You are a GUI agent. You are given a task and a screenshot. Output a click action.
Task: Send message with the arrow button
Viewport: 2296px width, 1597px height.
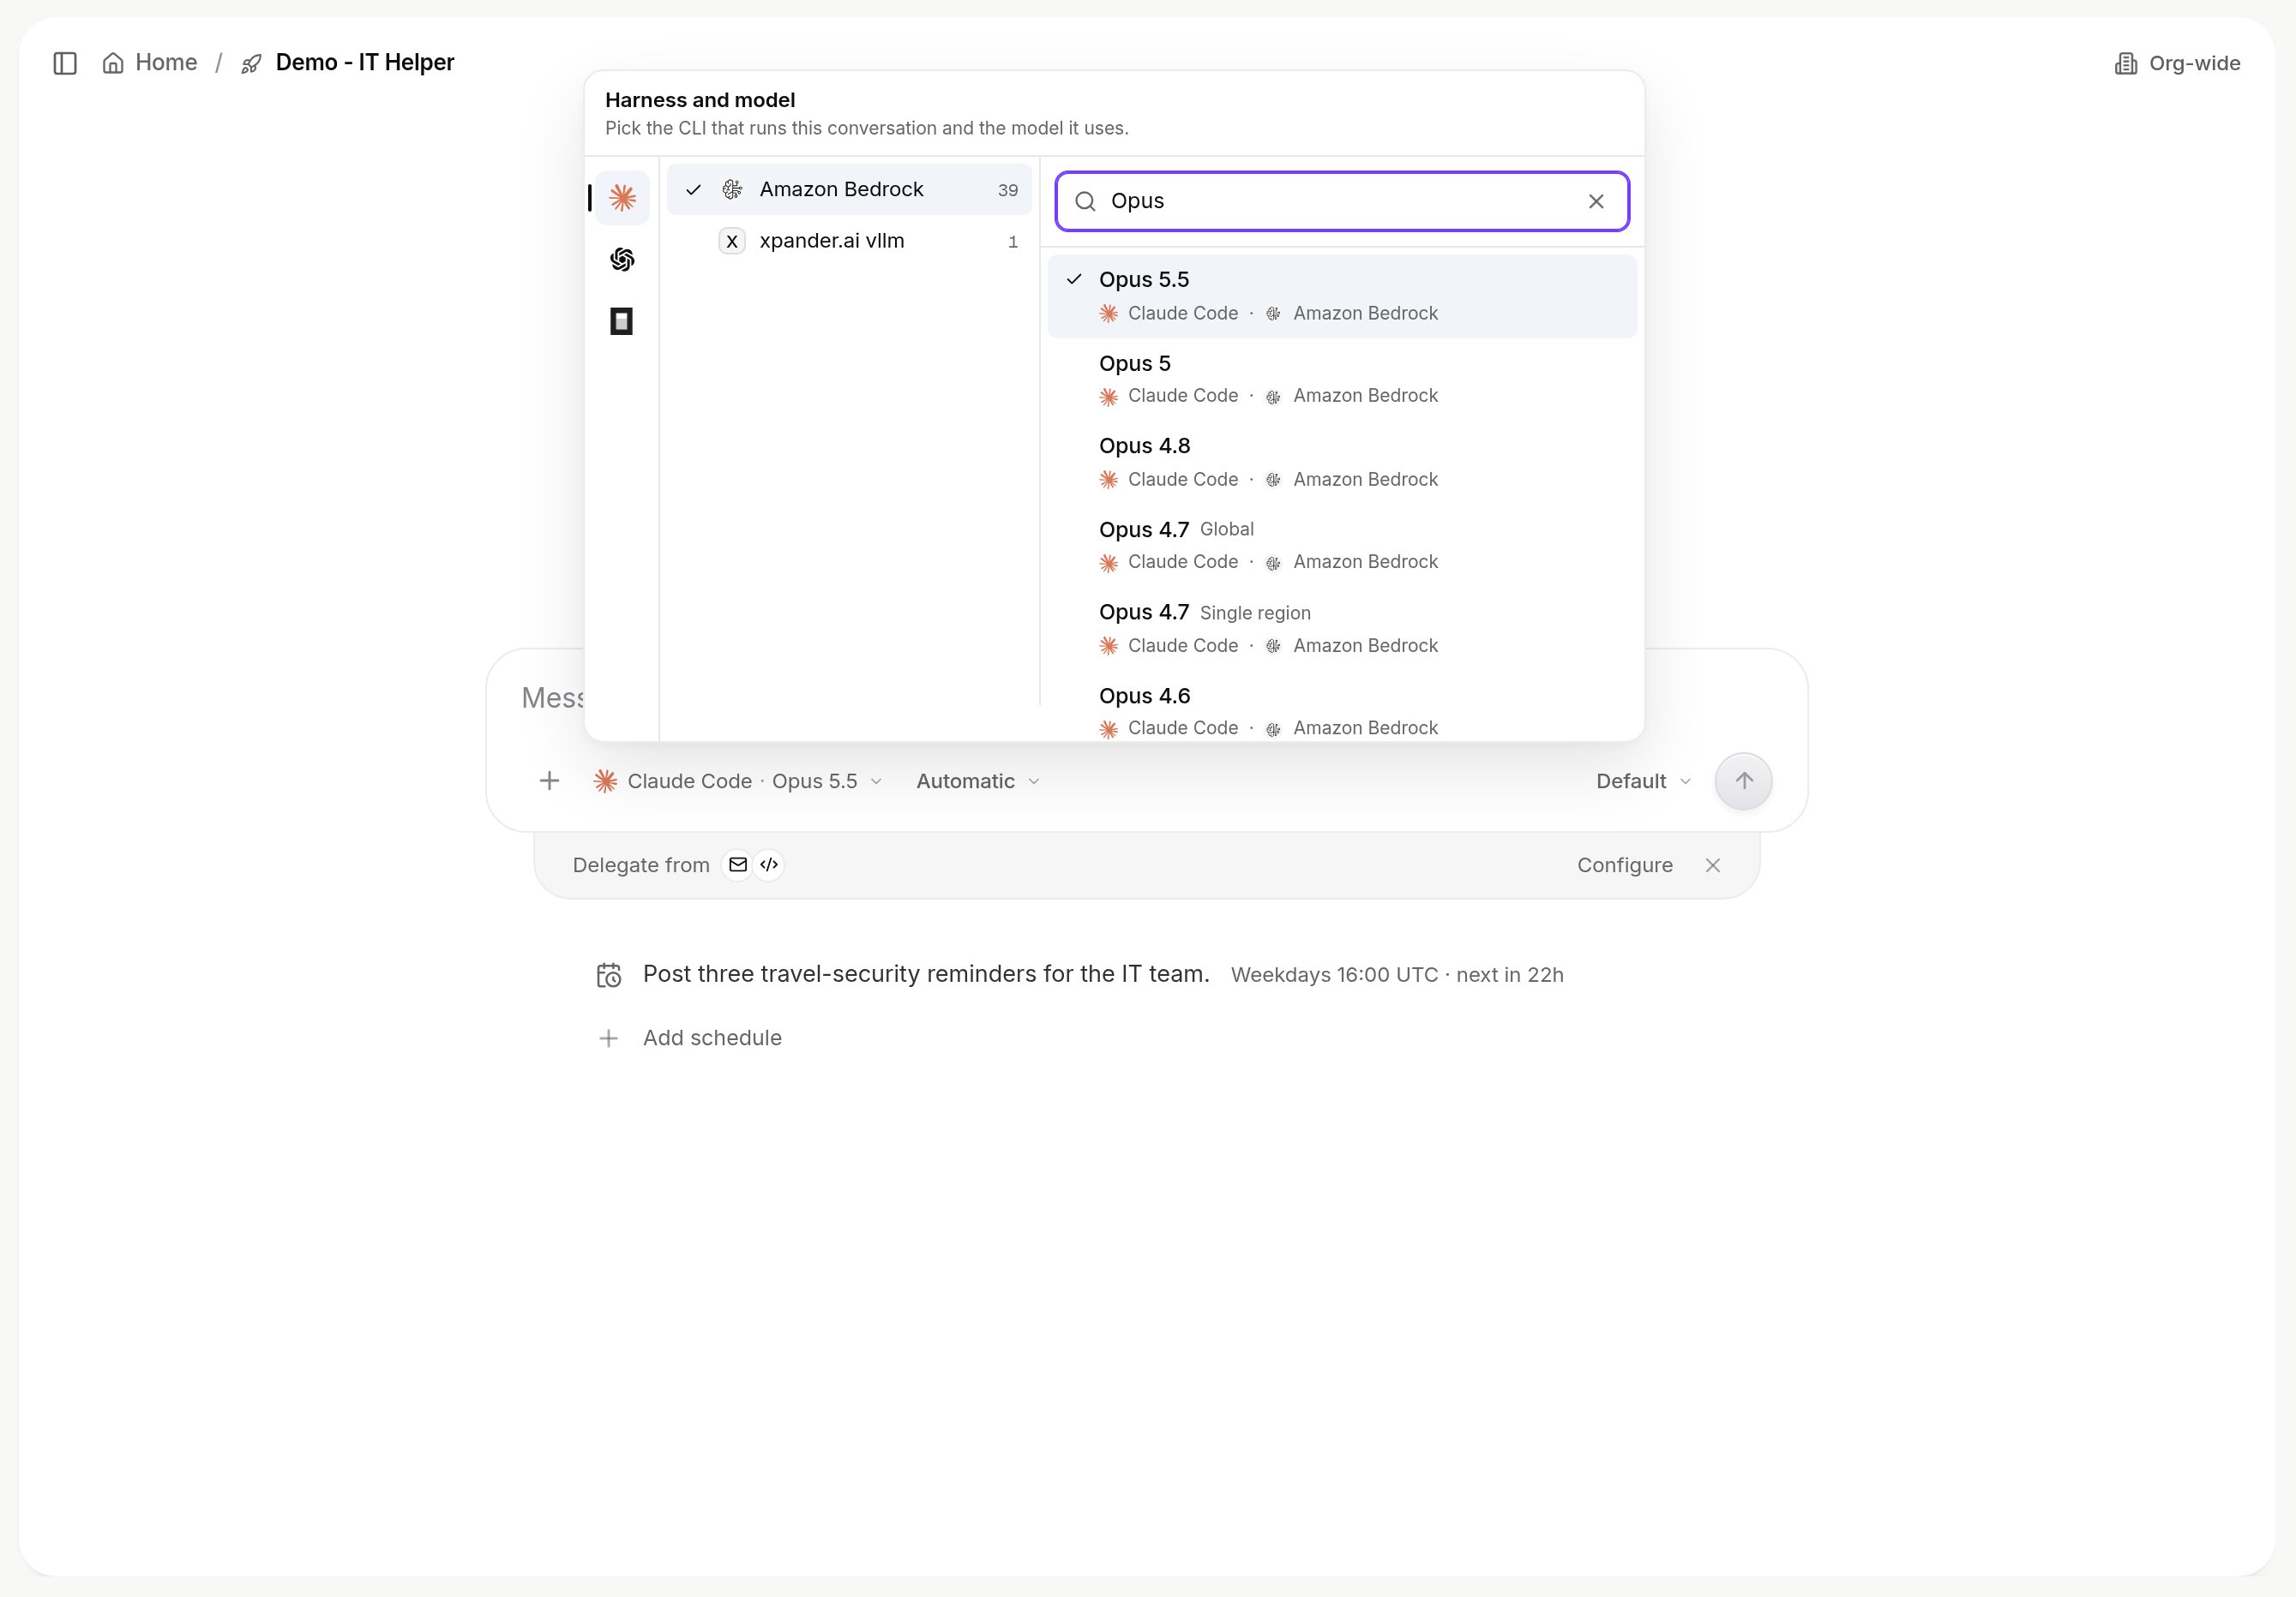pos(1743,781)
